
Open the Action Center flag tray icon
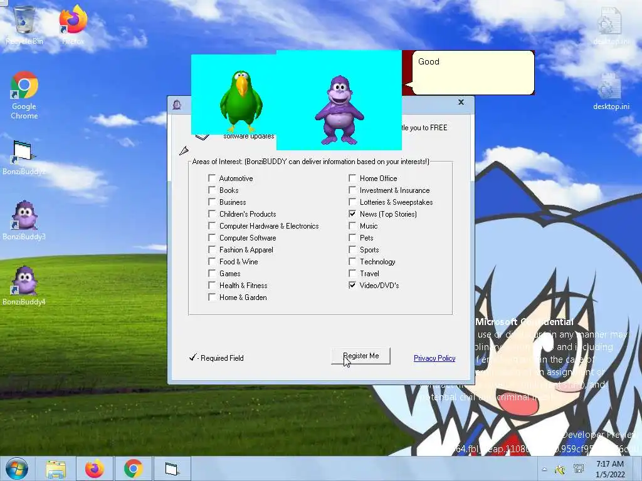pyautogui.click(x=560, y=469)
